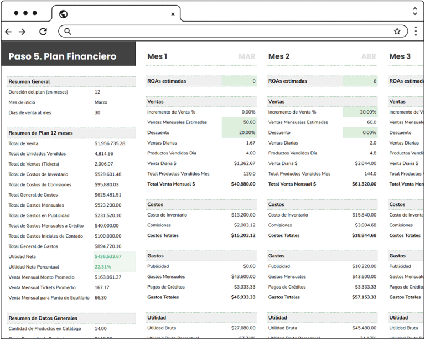Select the Paso 5. Plan Financiero title
The width and height of the screenshot is (425, 340).
pyautogui.click(x=63, y=56)
